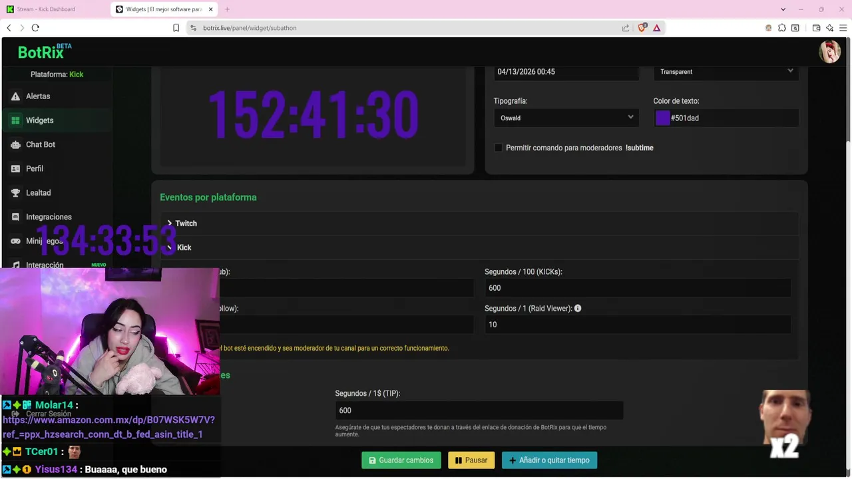Click the purple text color swatch
The width and height of the screenshot is (852, 479).
(x=662, y=118)
